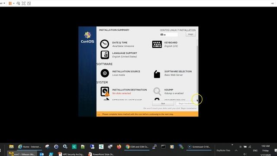277x156 pixels.
Task: Switch to Chrome 'ESM and ESM Ex...' taskbar item
Action: (x=137, y=146)
